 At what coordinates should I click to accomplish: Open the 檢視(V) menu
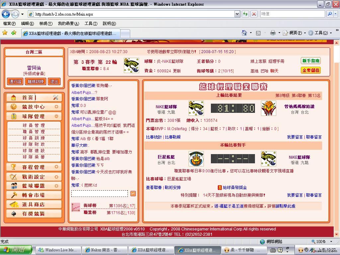pyautogui.click(x=46, y=24)
